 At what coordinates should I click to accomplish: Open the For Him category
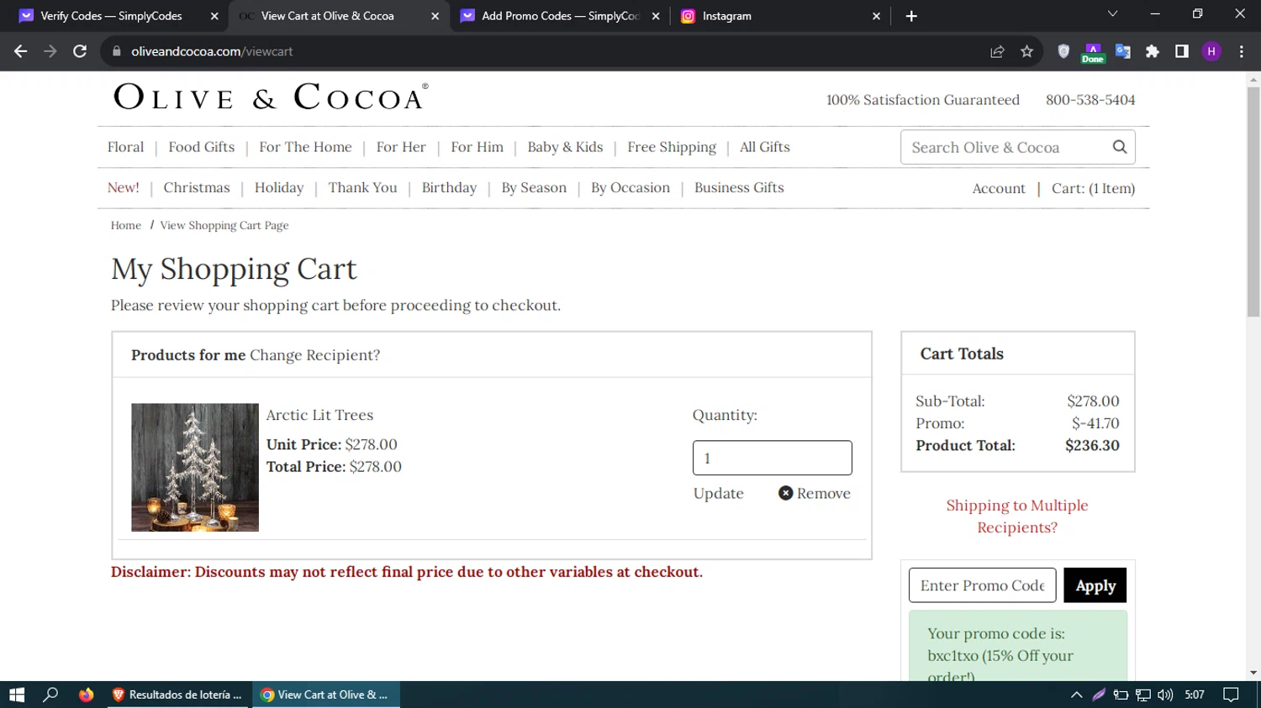[477, 147]
